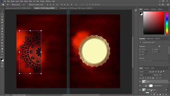The image size is (170, 96).
Task: Pick a color in the red color field
Action: tap(154, 23)
